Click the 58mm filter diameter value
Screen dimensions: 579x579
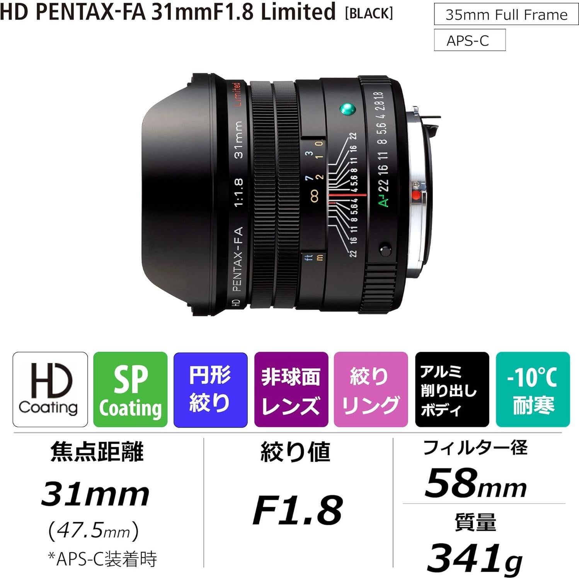[475, 484]
